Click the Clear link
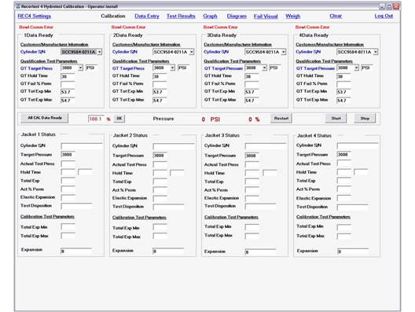 click(336, 16)
